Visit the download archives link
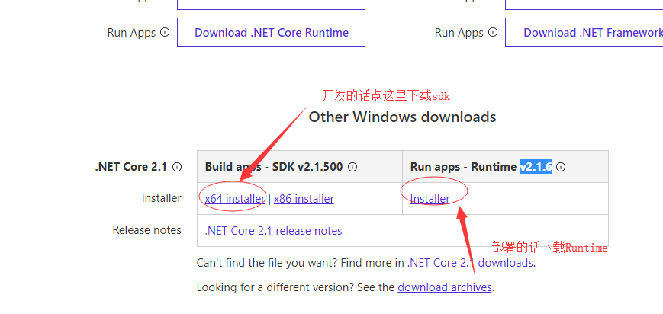Viewport: 663px width, 314px height. (x=445, y=287)
